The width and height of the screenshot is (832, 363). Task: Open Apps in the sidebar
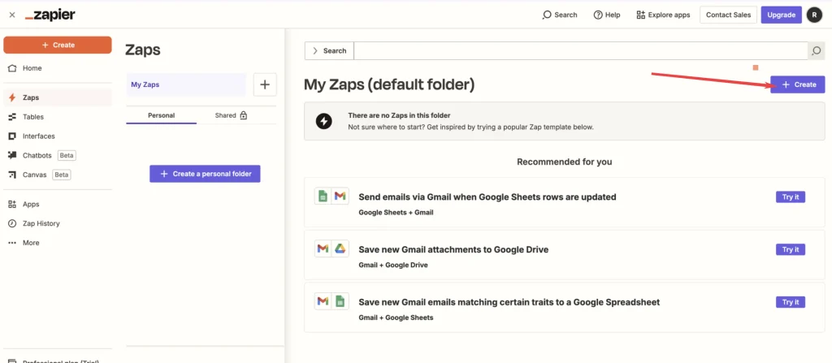coord(58,204)
